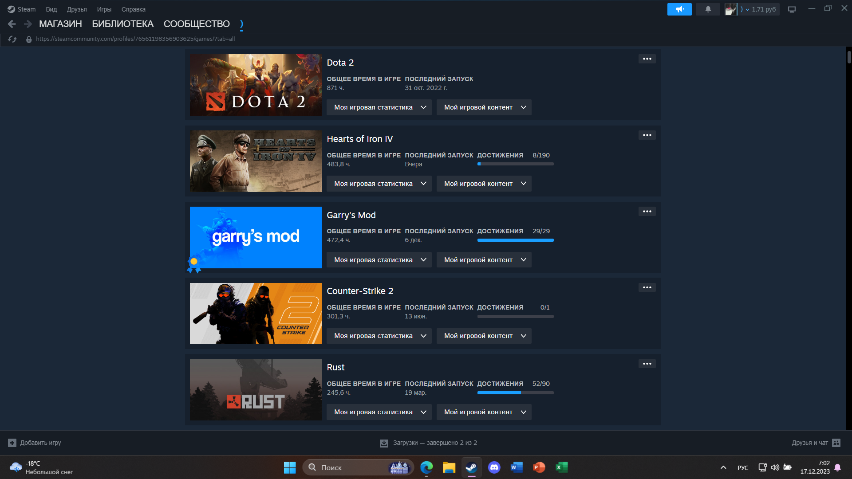
Task: Reload the page using refresh icon
Action: point(12,39)
